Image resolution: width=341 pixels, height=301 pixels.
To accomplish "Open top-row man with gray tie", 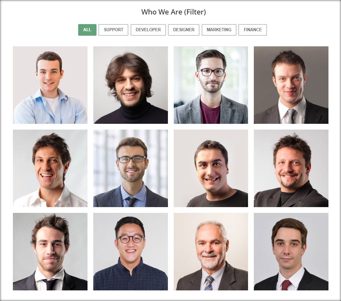I will click(291, 85).
